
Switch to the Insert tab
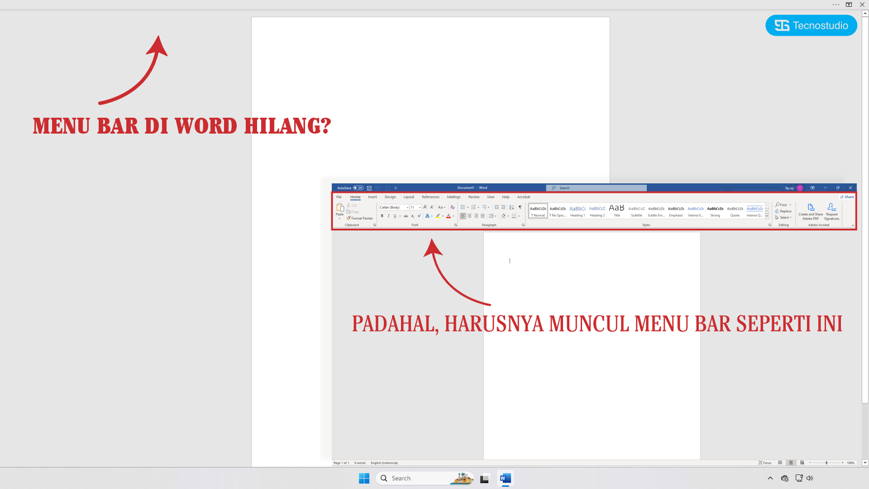point(372,197)
